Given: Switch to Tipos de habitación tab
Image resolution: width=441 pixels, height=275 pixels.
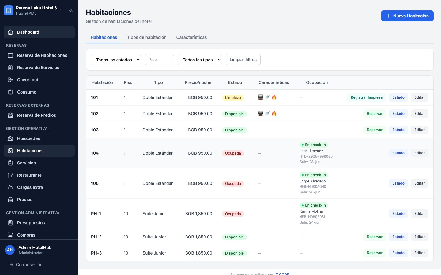Looking at the screenshot, I should pyautogui.click(x=147, y=37).
